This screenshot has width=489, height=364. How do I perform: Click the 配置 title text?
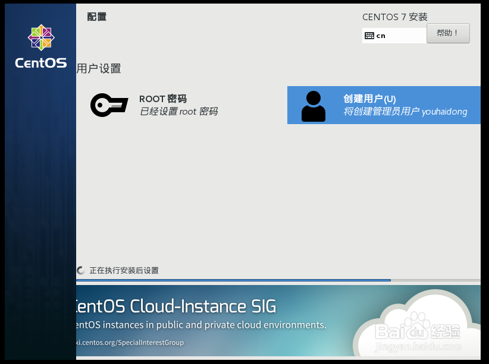pos(97,17)
